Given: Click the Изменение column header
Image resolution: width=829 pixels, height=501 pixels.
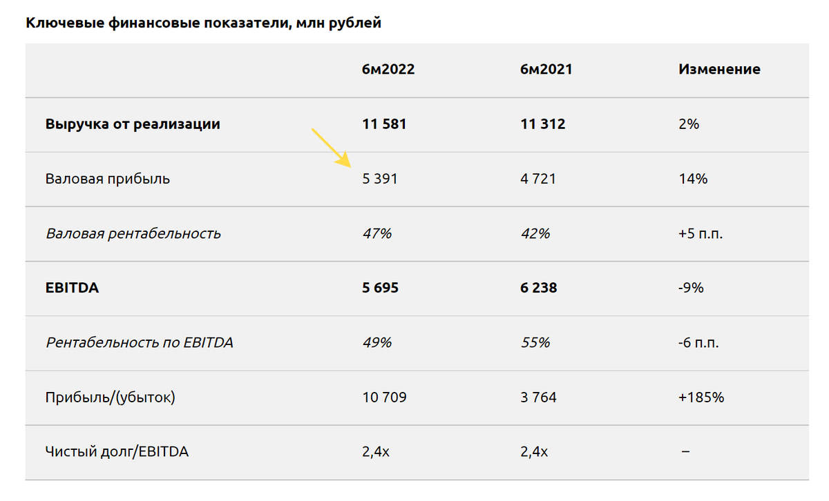Looking at the screenshot, I should click(720, 69).
